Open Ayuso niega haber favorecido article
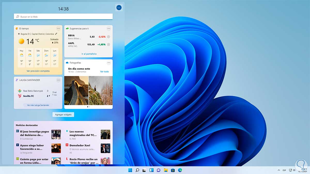 [x=32, y=147]
